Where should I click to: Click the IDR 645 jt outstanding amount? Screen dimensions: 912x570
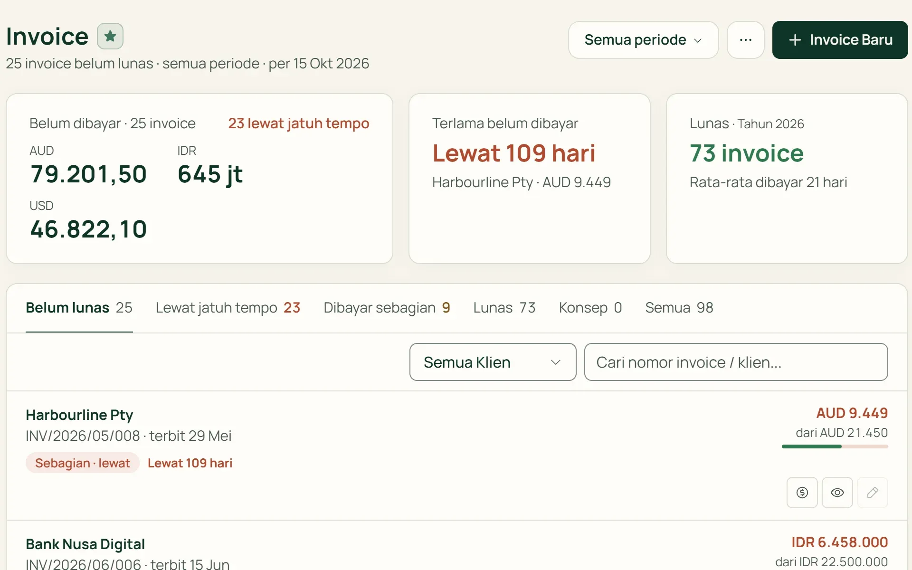point(210,174)
